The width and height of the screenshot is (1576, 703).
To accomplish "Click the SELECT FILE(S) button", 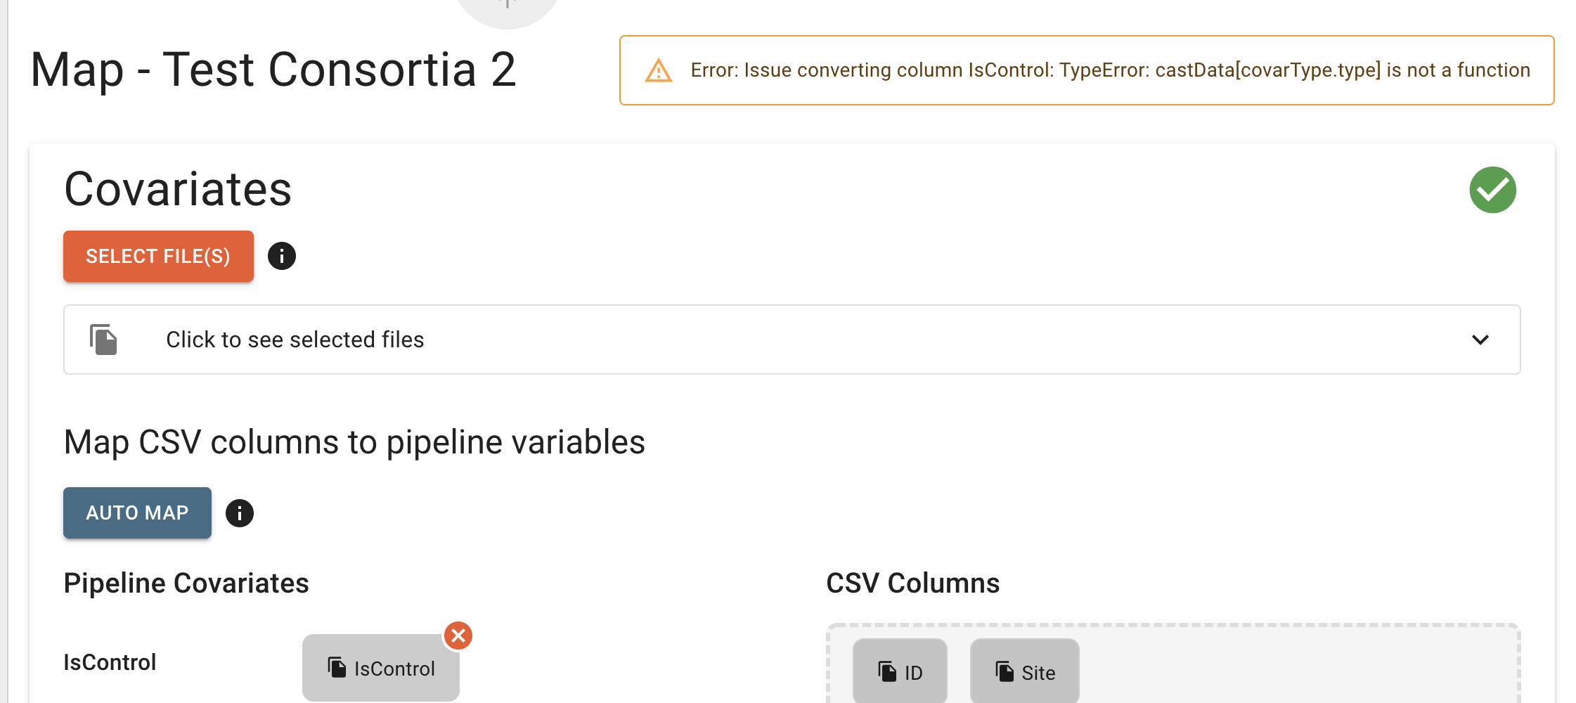I will coord(157,256).
